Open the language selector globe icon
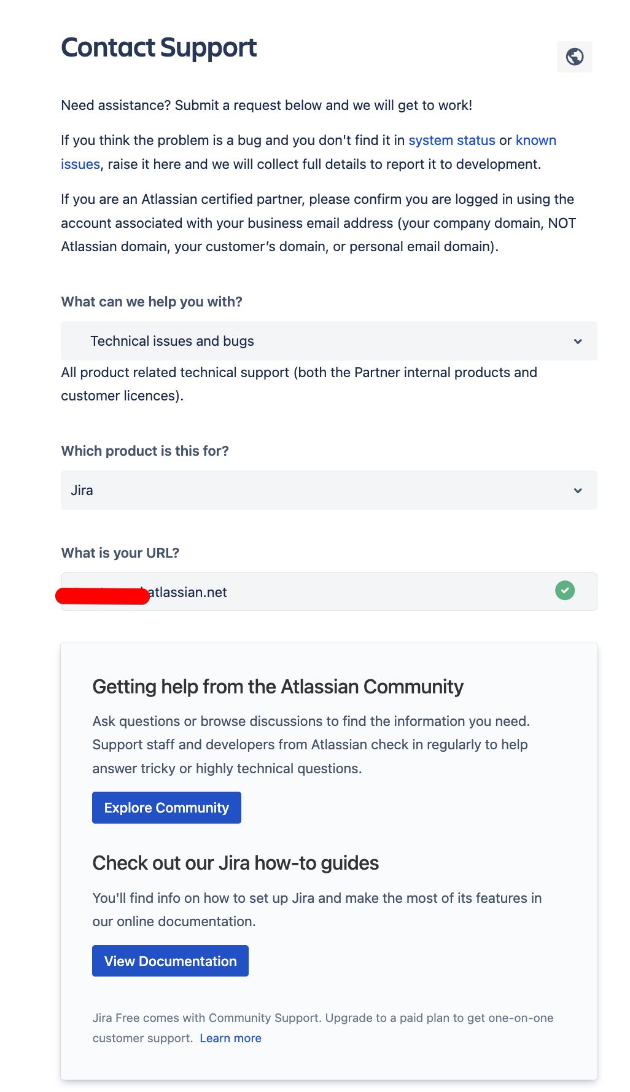Viewport: 630px width, 1092px height. click(x=574, y=57)
